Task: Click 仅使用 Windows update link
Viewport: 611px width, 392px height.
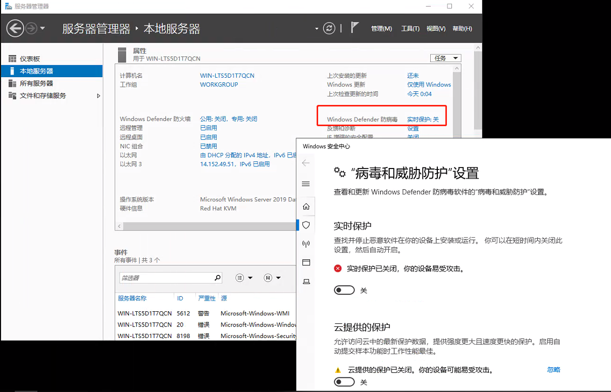Action: point(429,85)
